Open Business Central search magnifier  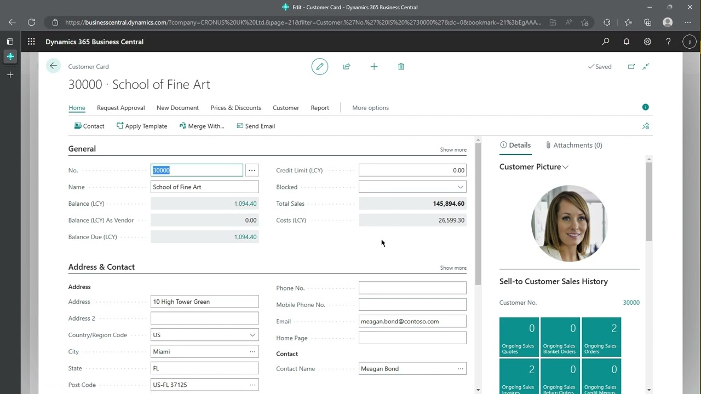point(605,42)
